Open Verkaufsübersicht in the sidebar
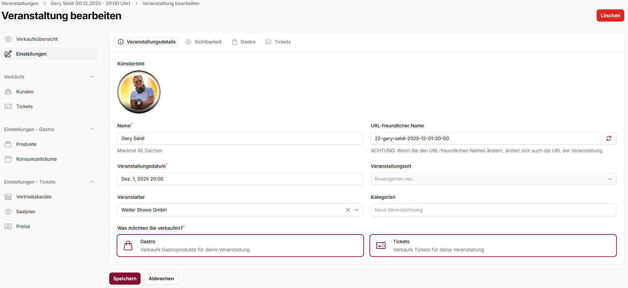Screen dimensions: 628x288 tap(50, 39)
